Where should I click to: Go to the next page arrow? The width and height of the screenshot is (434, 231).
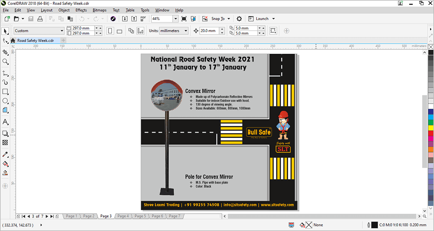(x=47, y=216)
